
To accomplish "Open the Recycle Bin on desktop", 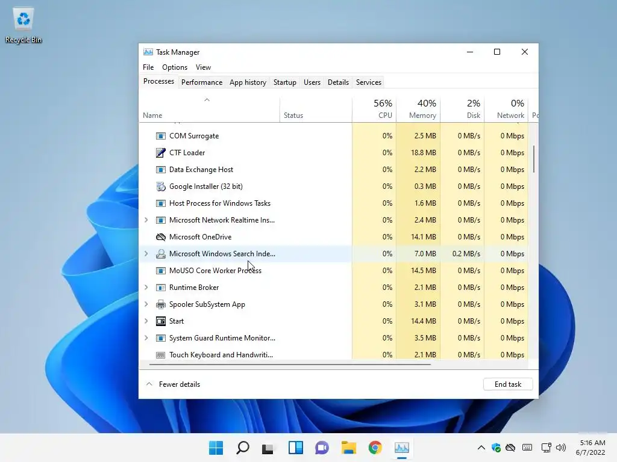I will (23, 25).
